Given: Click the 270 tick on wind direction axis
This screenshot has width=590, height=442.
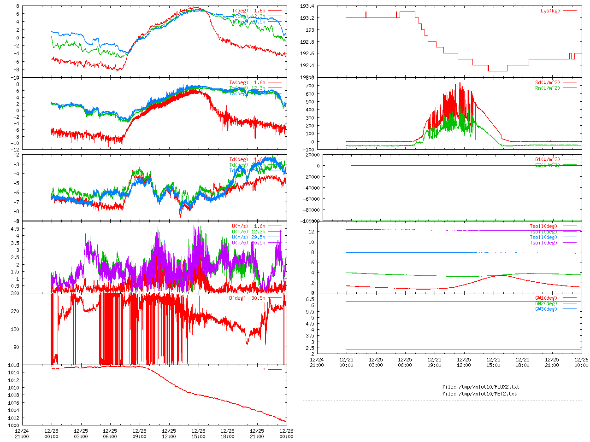Looking at the screenshot, I should click(15, 311).
